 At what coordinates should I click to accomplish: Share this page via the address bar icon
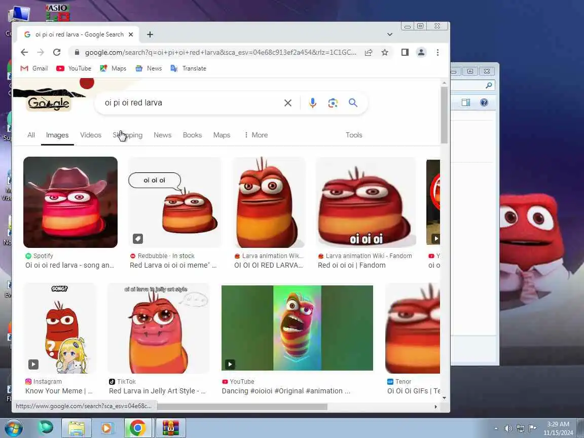point(369,53)
